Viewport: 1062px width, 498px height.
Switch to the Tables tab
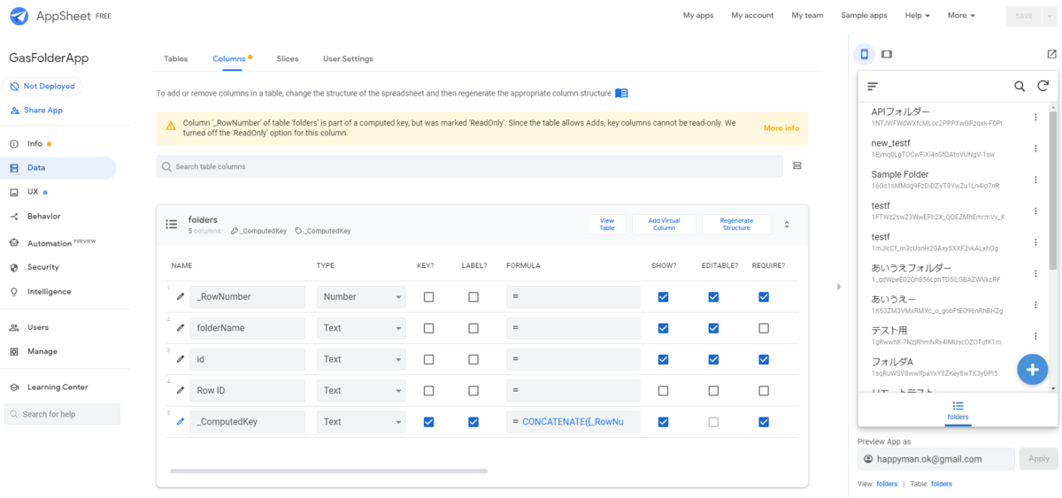(x=176, y=59)
